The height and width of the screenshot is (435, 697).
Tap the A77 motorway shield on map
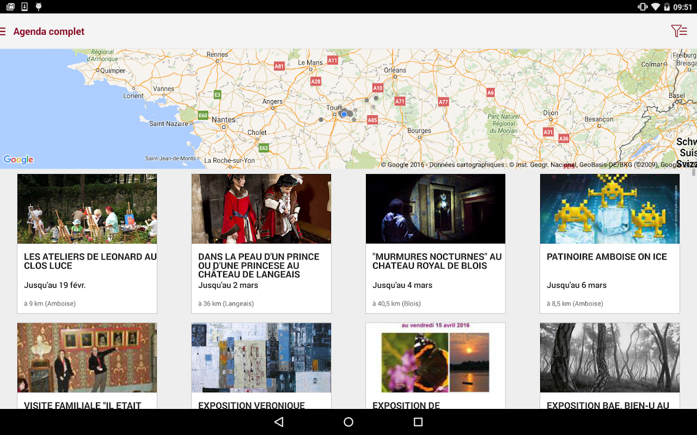(x=443, y=102)
